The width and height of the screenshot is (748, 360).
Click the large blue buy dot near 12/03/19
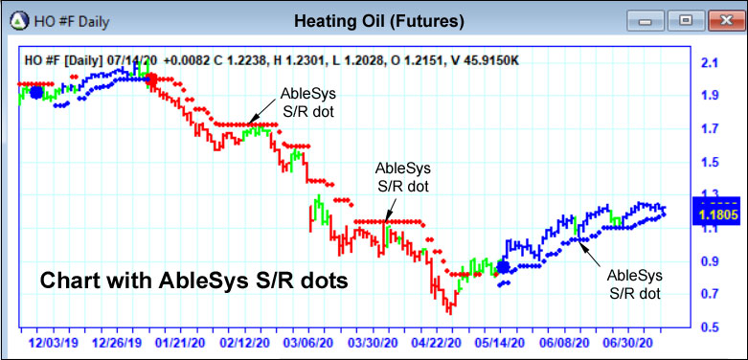click(36, 93)
